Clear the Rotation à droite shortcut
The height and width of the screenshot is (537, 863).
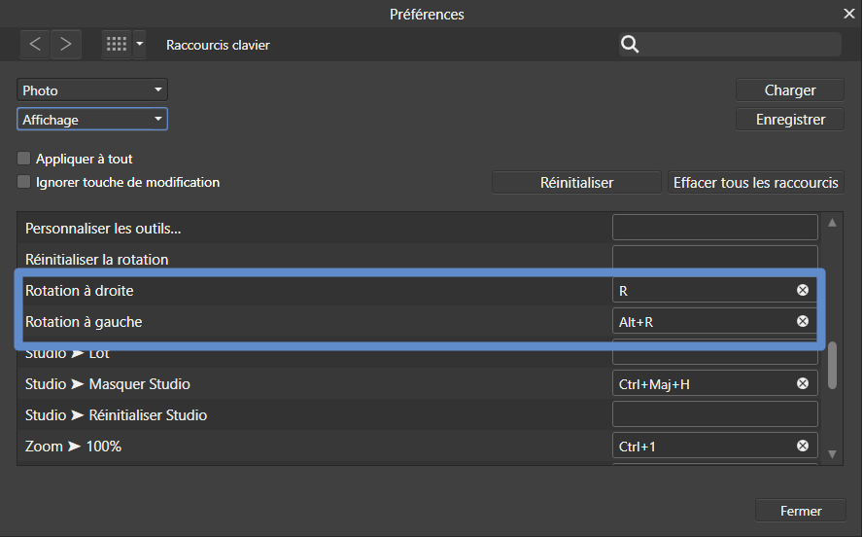(803, 291)
